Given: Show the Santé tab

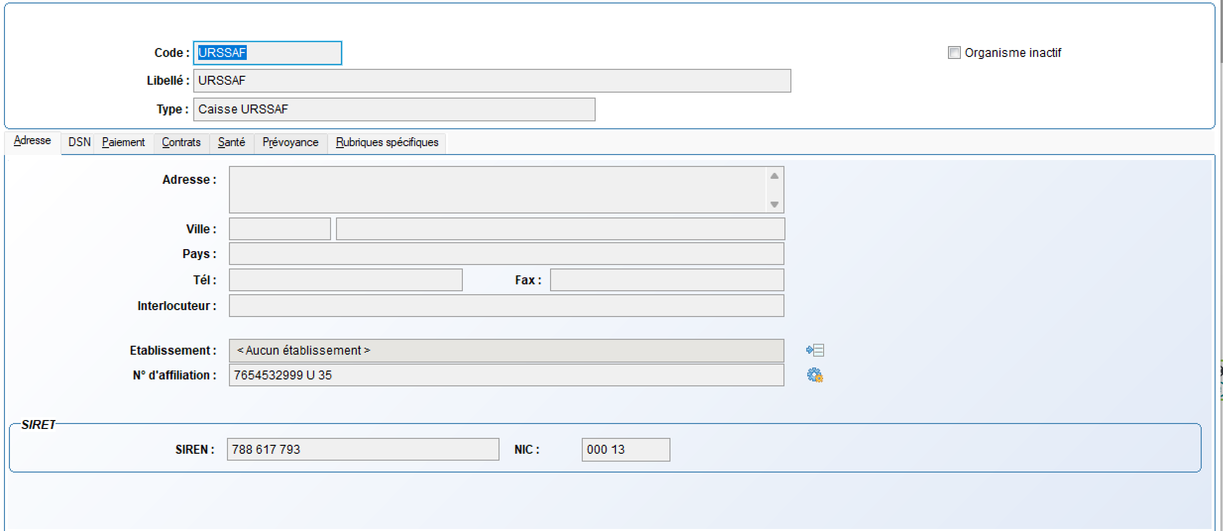Looking at the screenshot, I should point(231,143).
